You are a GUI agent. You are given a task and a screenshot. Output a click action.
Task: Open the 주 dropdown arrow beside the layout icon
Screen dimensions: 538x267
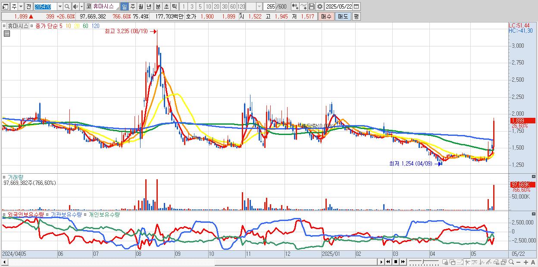[21, 6]
